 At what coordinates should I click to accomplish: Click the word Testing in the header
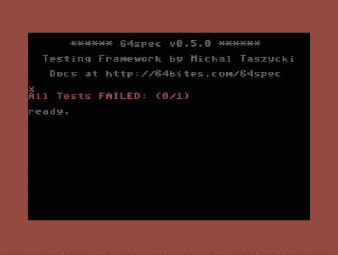[67, 59]
